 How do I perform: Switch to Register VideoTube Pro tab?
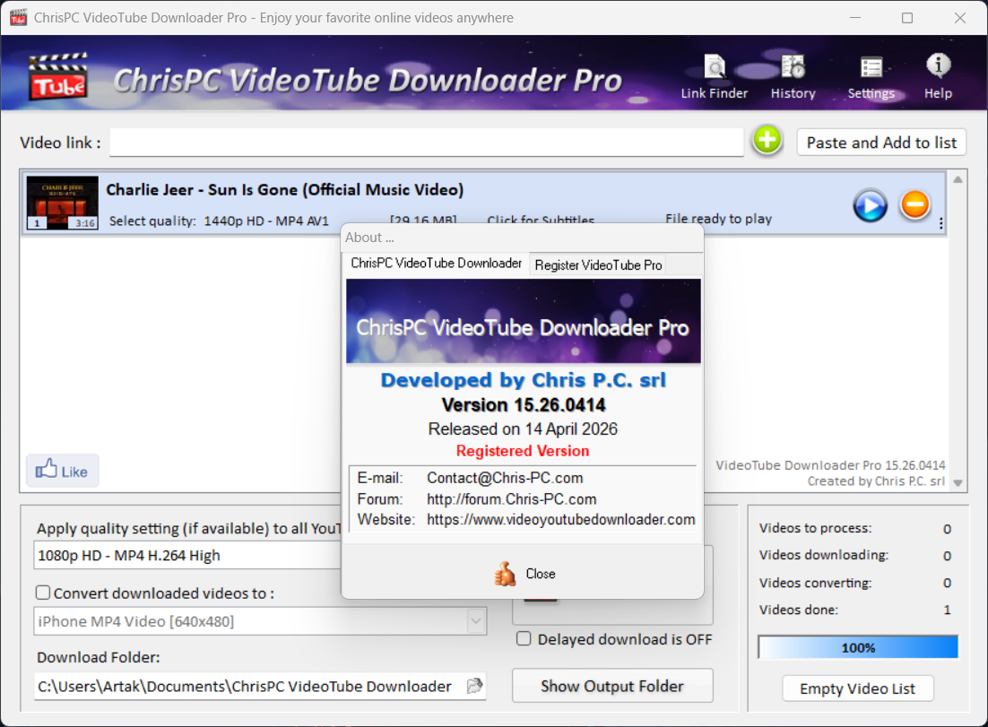pos(598,265)
